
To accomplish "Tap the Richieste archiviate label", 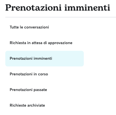I will click(x=27, y=106).
